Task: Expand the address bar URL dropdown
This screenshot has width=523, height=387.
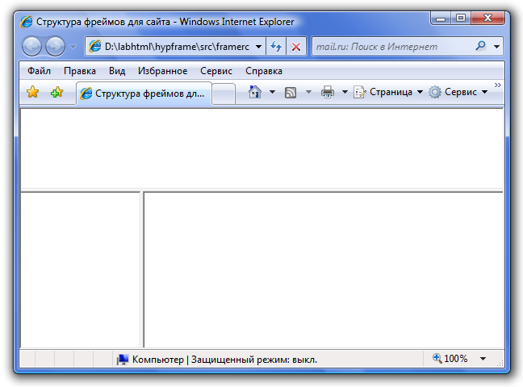Action: [258, 47]
